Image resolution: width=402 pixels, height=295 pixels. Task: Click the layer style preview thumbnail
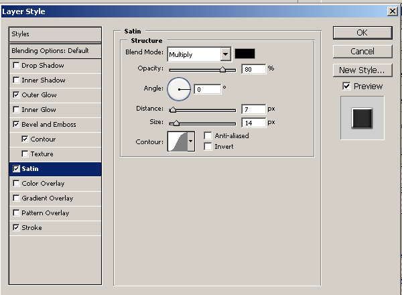(362, 118)
